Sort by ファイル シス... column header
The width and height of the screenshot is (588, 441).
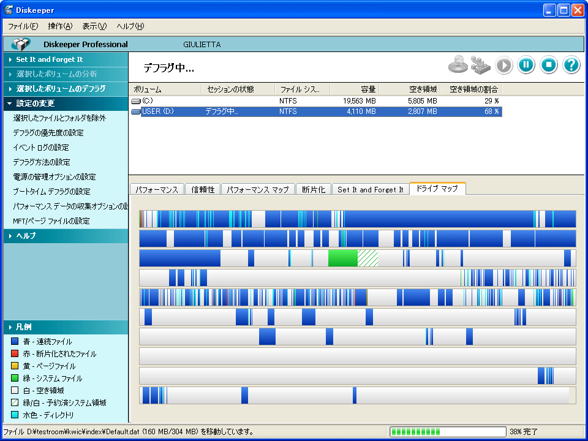(303, 89)
